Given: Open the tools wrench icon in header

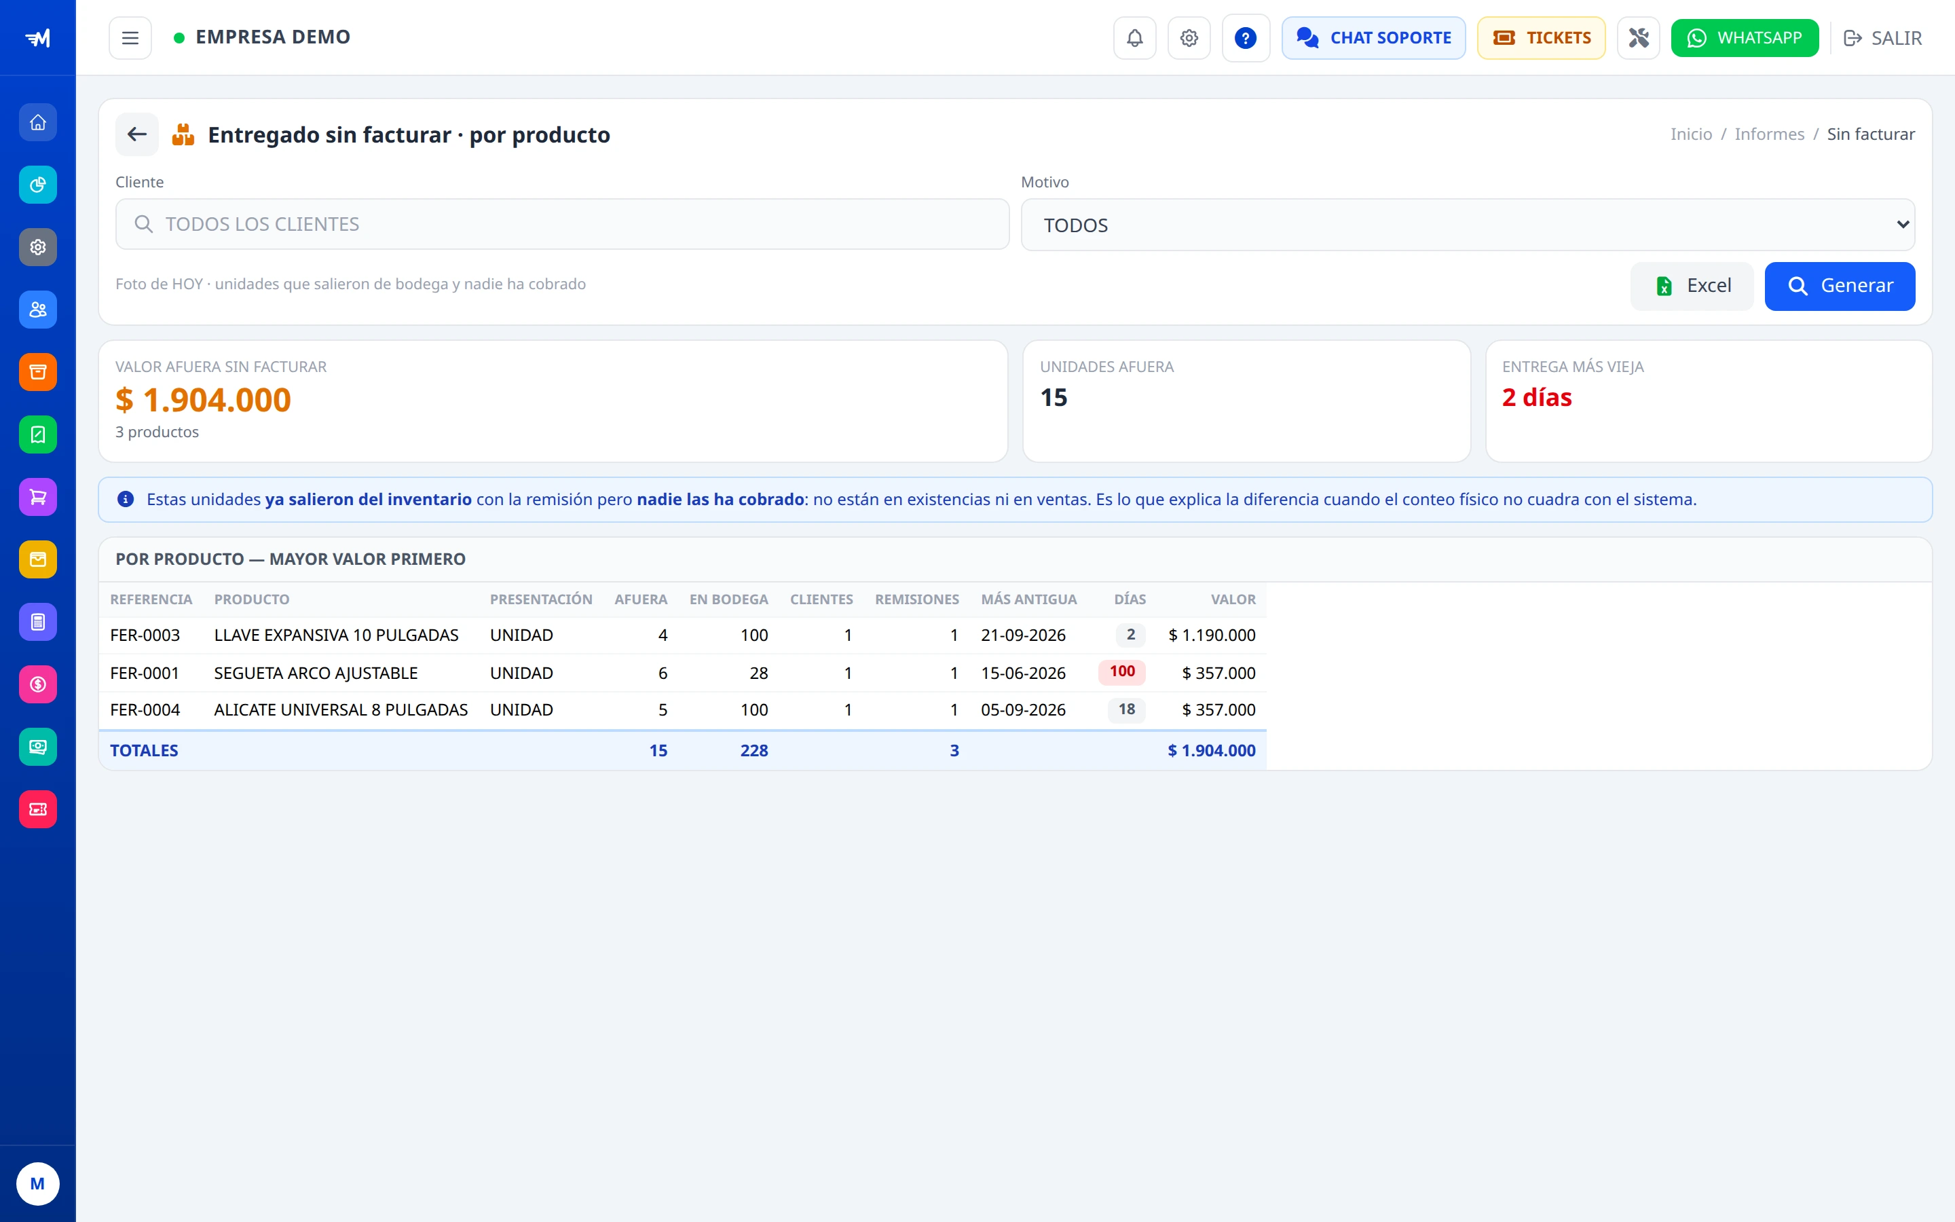Looking at the screenshot, I should tap(1638, 38).
